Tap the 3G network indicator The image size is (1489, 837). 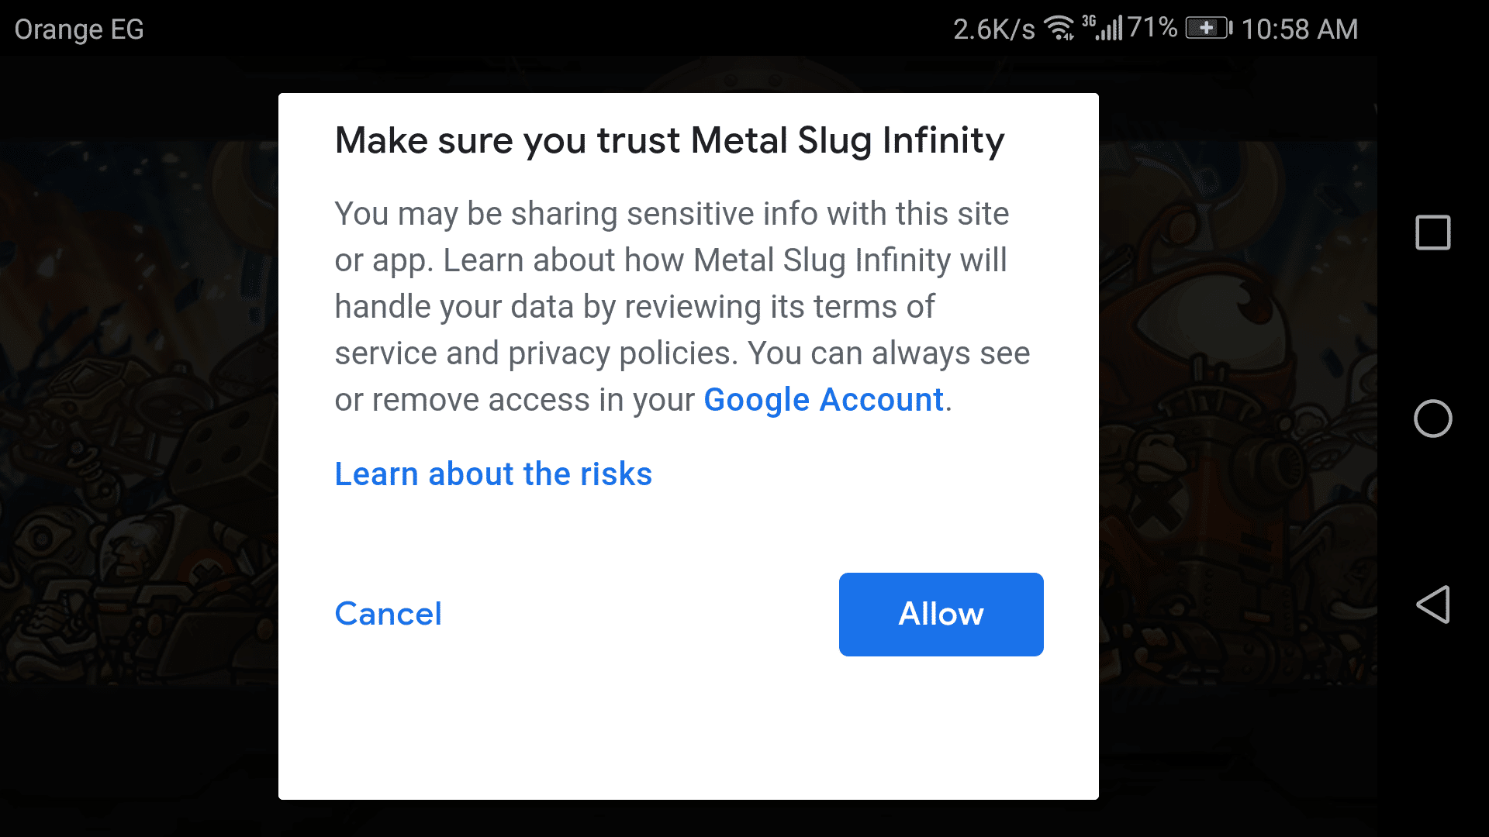[1089, 20]
